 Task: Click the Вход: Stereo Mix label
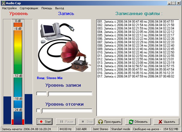coord(50,78)
